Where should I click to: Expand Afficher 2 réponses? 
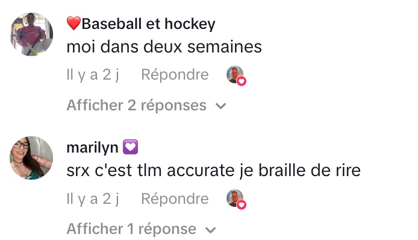pos(146,105)
